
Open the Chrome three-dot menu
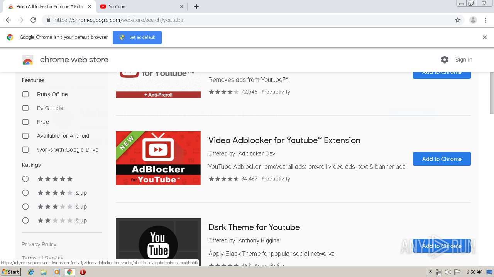486,20
